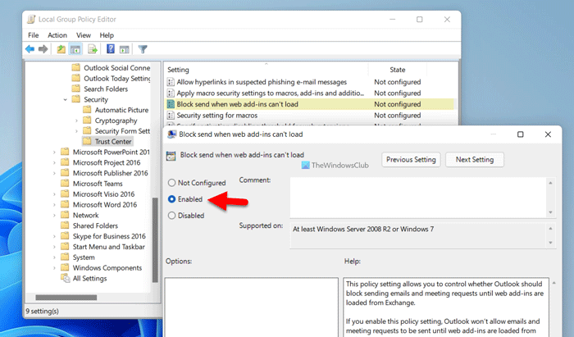574x337 pixels.
Task: Expand the Skype for Business 2016 node
Action: pos(54,236)
